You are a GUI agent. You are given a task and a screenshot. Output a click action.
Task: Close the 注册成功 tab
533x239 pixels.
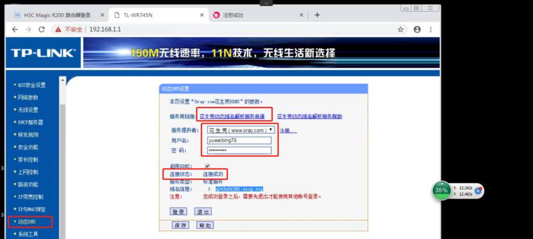point(301,15)
